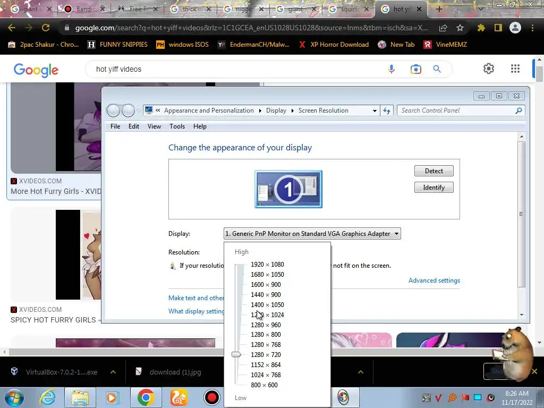Open the taskbar clock and date
Screen dimensions: 544x408
(x=516, y=398)
